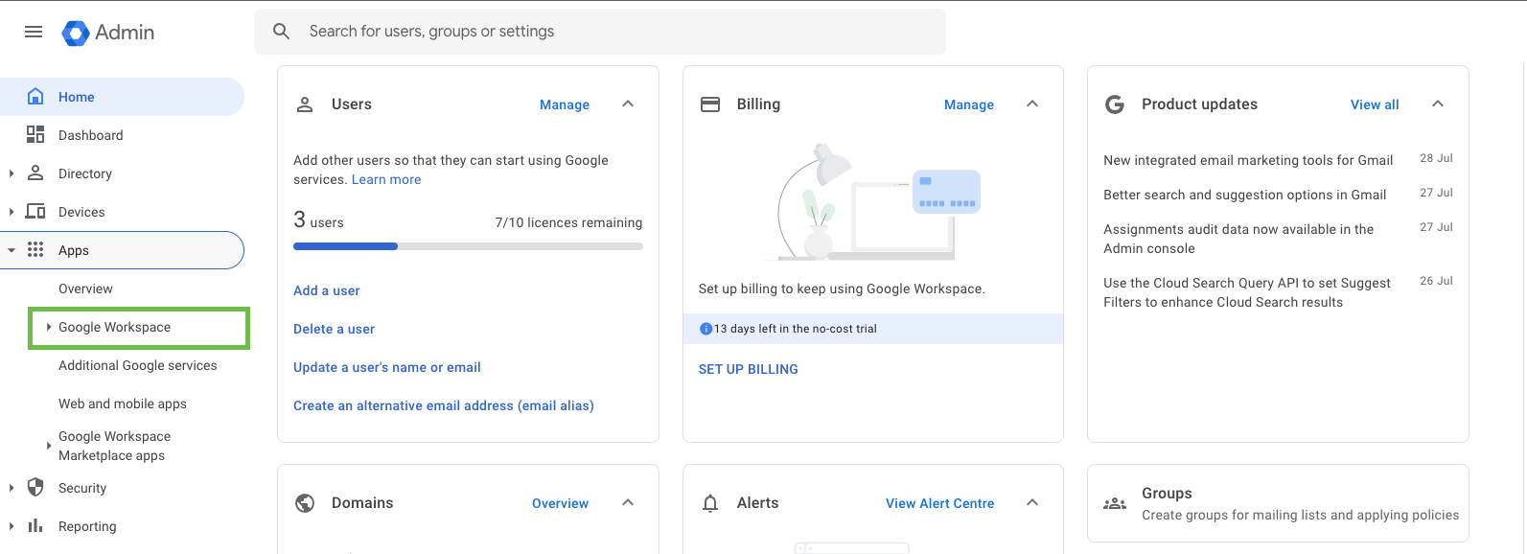Collapse the Alerts card chevron
The image size is (1527, 554).
click(1032, 502)
